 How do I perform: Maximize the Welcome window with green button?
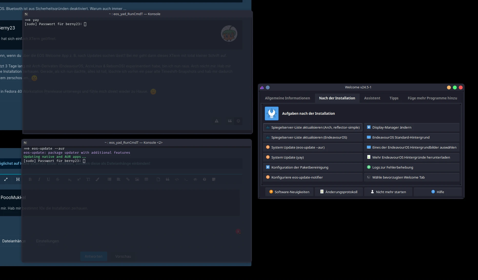point(455,87)
